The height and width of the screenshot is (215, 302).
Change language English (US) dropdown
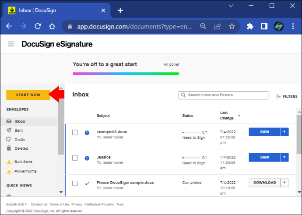[x=17, y=204]
